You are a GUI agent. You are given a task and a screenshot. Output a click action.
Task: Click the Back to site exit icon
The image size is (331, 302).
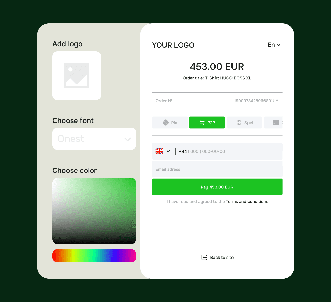pos(204,258)
